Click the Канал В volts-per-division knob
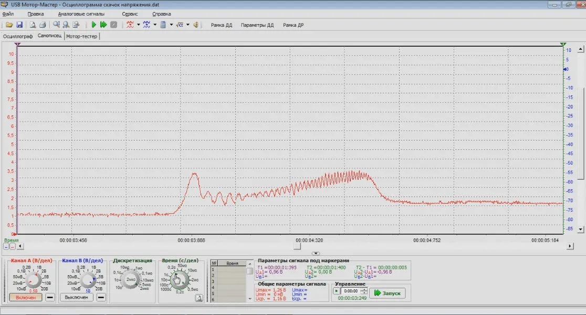Image resolution: width=586 pixels, height=315 pixels. (89, 280)
